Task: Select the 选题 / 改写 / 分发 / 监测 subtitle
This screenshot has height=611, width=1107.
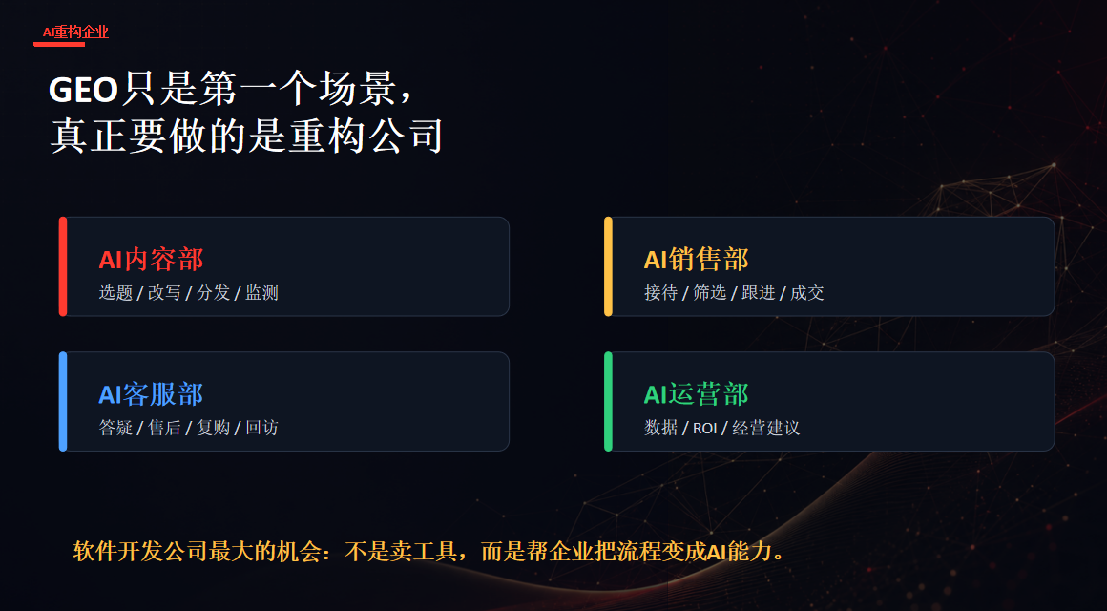Action: pyautogui.click(x=189, y=292)
